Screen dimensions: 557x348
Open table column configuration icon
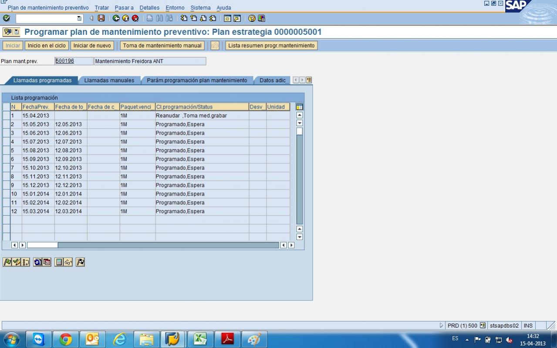[299, 107]
